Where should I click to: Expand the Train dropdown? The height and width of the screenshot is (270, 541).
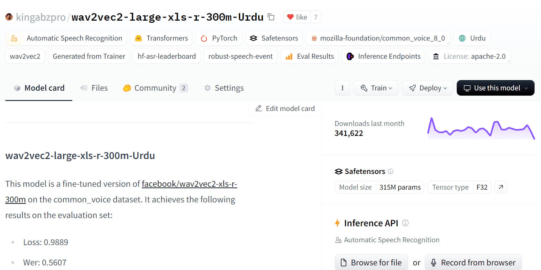pyautogui.click(x=376, y=88)
